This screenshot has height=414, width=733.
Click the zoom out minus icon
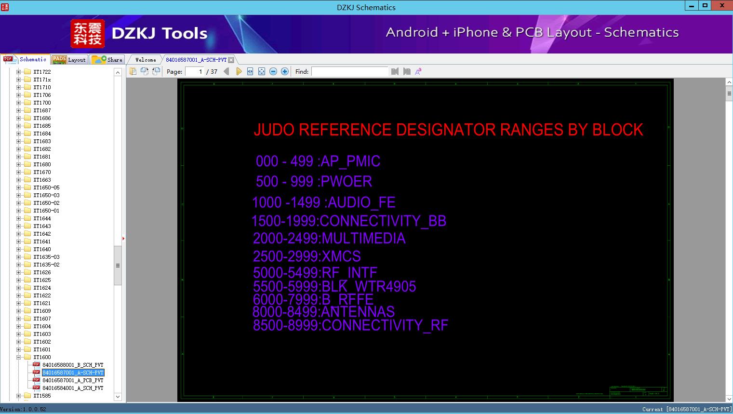click(x=273, y=71)
